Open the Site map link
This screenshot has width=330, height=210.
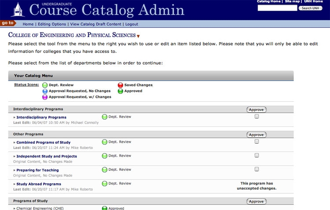[292, 1]
